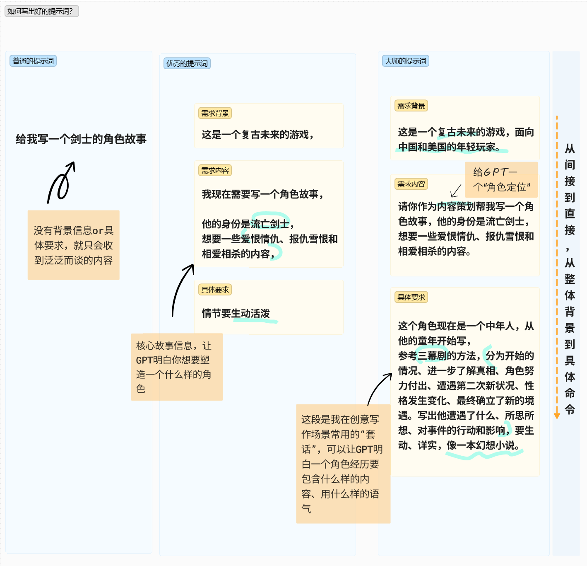Select the title label 如何写出好的提示词?
This screenshot has width=587, height=566.
41,11
